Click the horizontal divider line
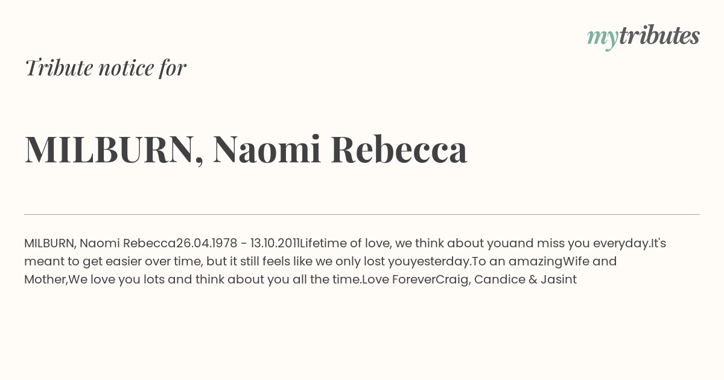This screenshot has width=724, height=380. [x=362, y=214]
